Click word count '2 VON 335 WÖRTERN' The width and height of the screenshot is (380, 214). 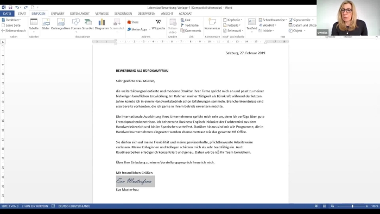point(35,206)
